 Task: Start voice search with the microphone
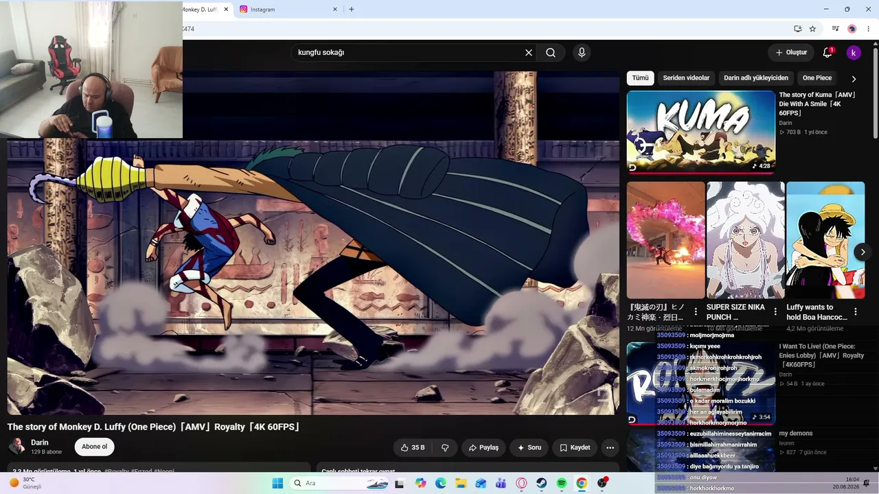tap(582, 53)
